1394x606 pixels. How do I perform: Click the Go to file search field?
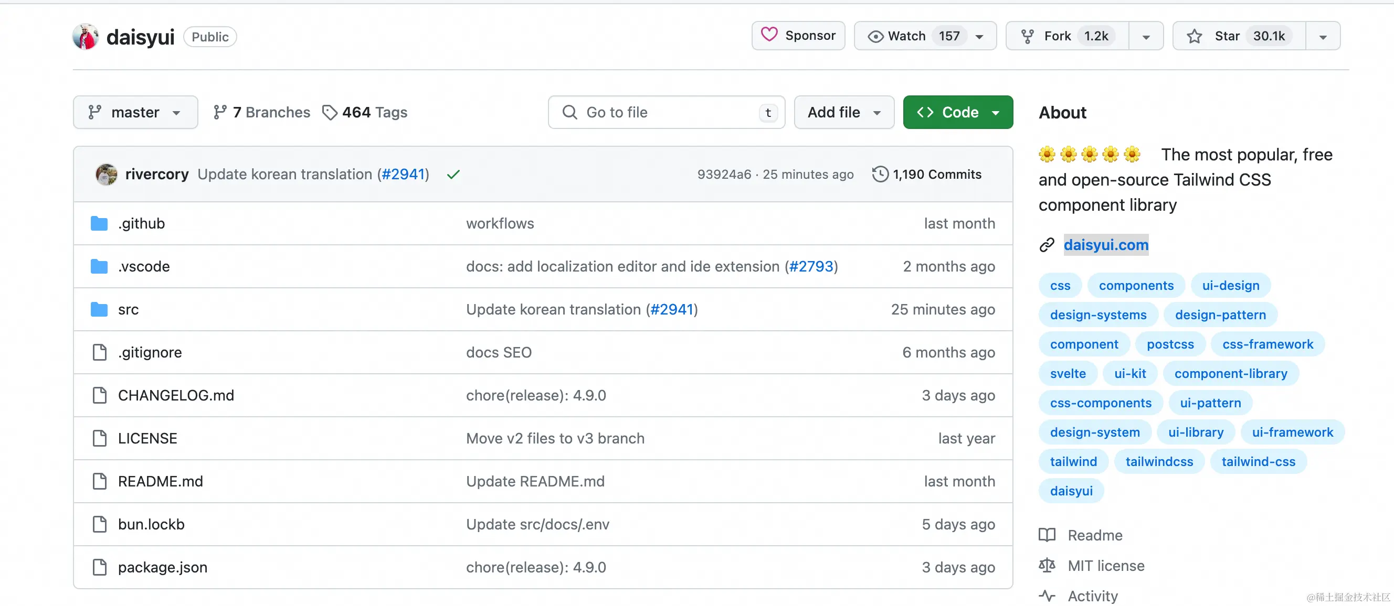point(666,112)
